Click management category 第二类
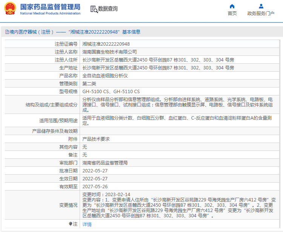This screenshot has width=283, height=232. point(89,84)
